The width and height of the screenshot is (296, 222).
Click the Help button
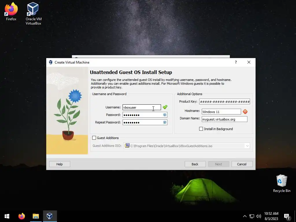tap(60, 164)
